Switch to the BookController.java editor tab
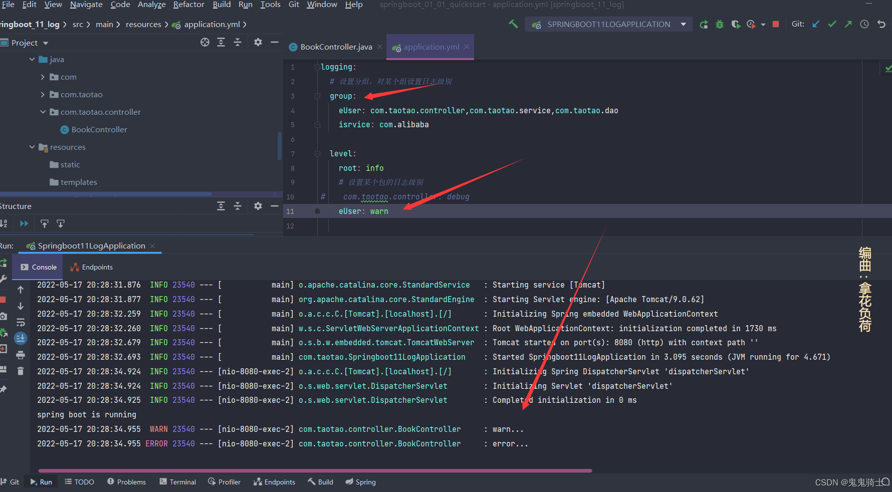The image size is (892, 492). (336, 47)
